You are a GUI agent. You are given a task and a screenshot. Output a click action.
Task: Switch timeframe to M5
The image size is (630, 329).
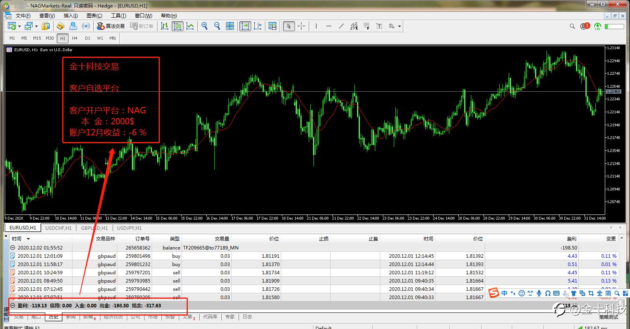pos(24,38)
